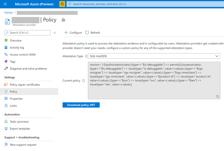
Task: Click the info icon next to Attestation Type
Action: coord(86,56)
